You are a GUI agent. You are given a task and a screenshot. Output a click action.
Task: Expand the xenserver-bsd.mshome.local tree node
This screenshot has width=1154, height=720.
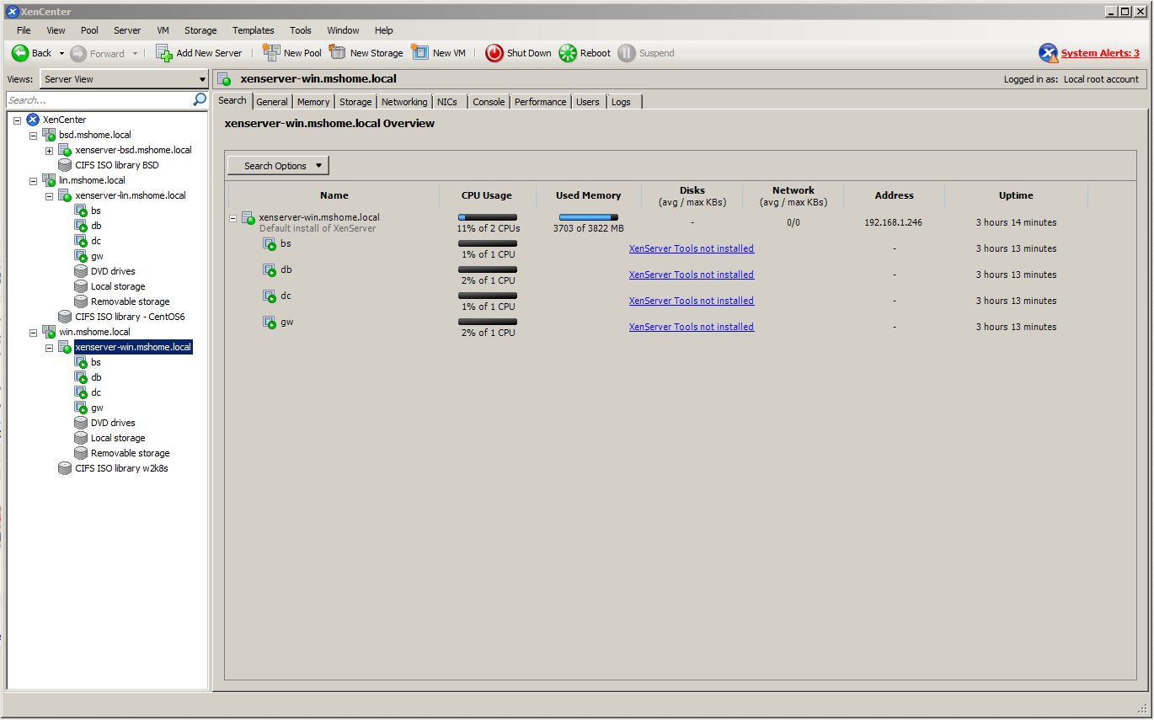pos(49,151)
